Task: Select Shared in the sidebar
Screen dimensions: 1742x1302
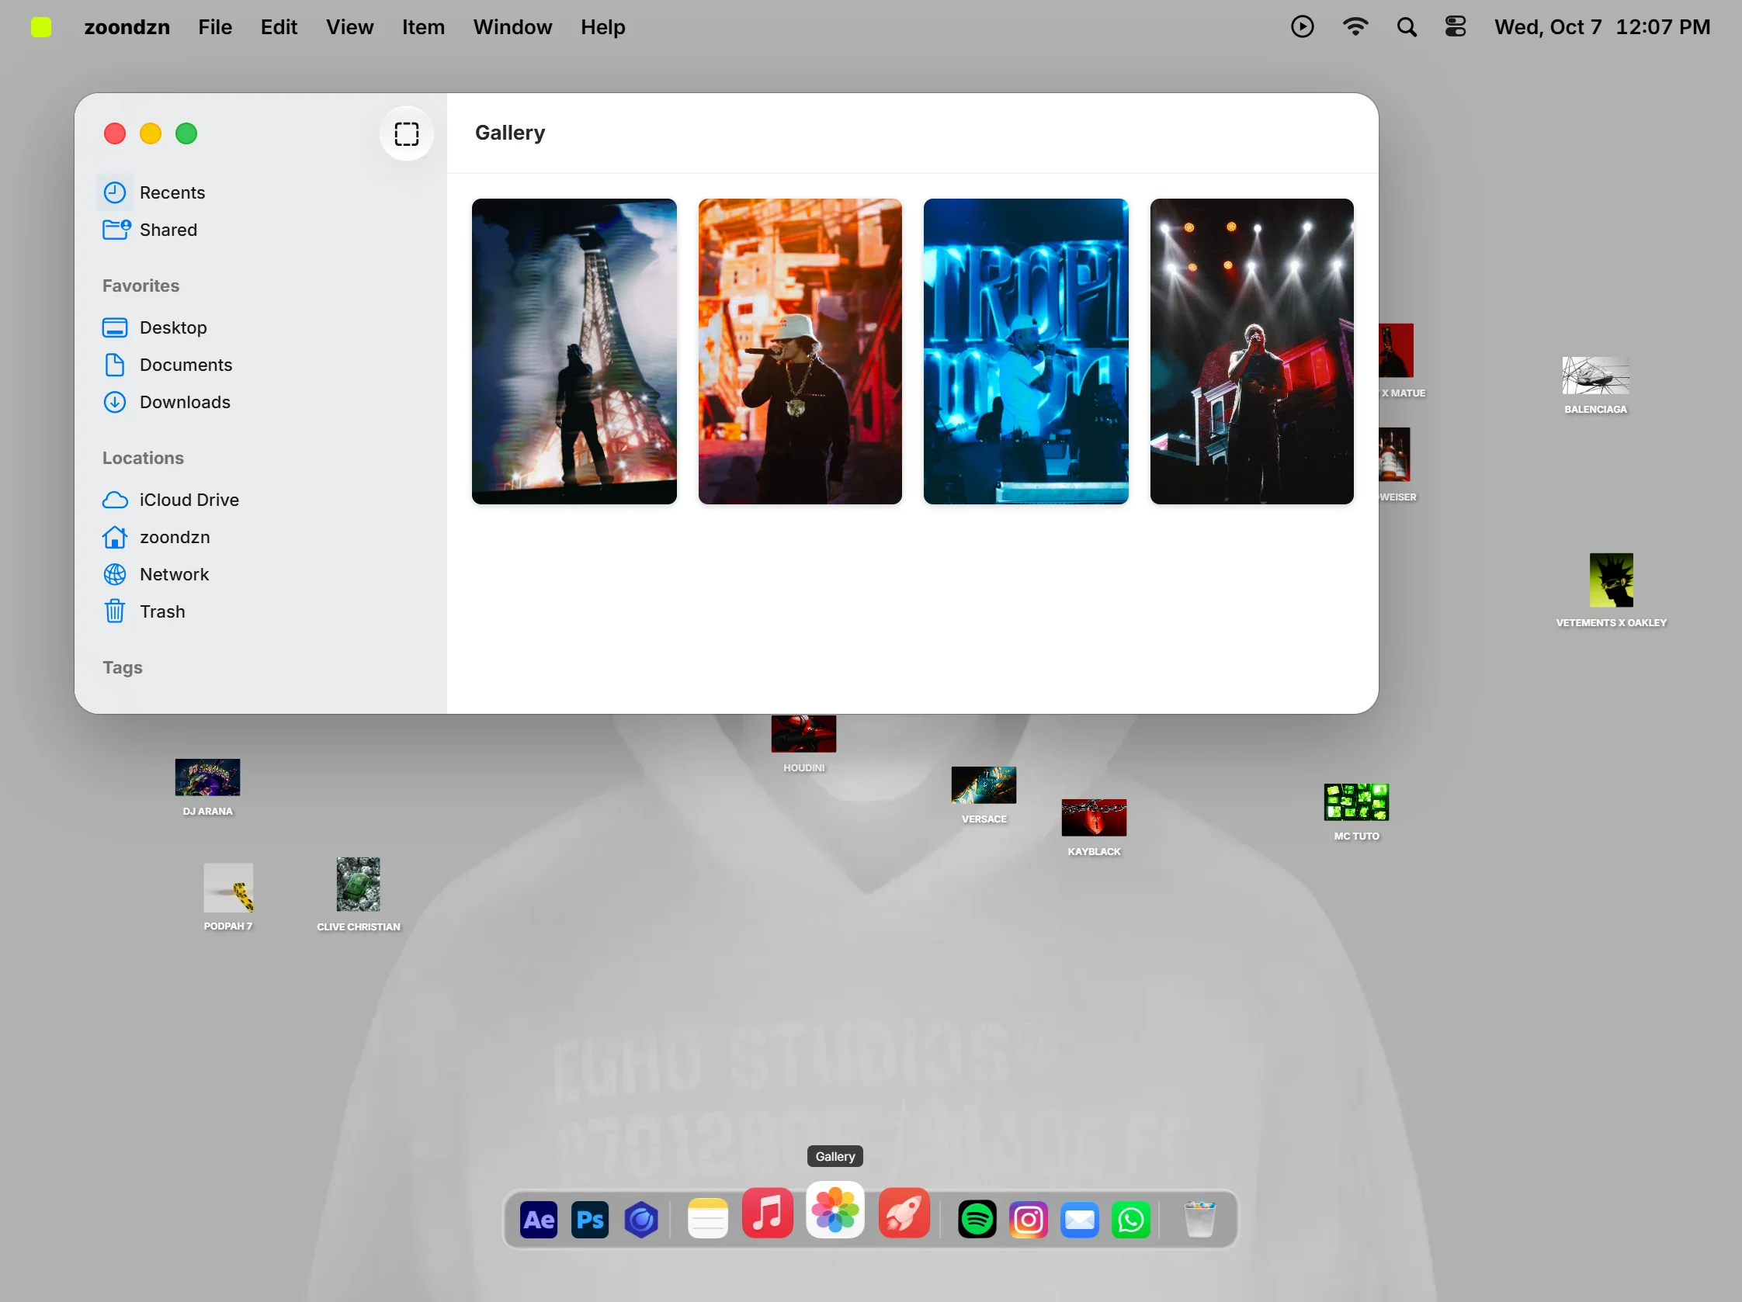Action: [x=150, y=230]
